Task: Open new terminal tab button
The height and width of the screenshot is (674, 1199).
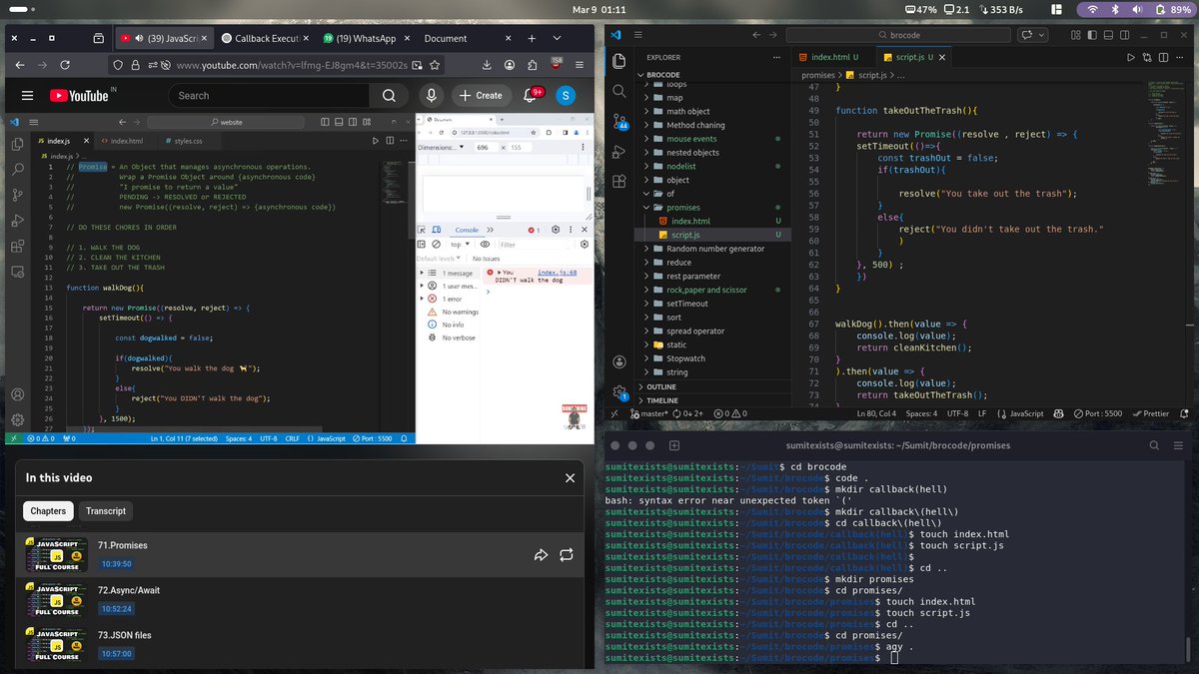Action: point(674,445)
